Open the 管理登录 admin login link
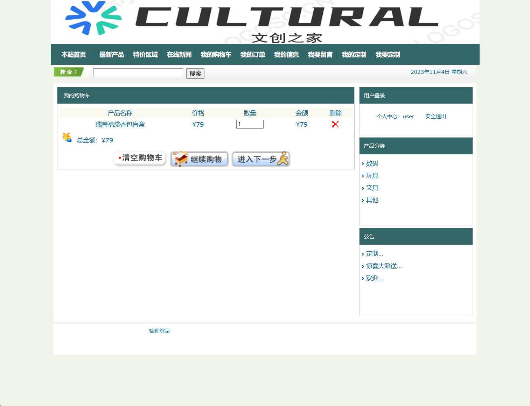The height and width of the screenshot is (406, 530). (159, 331)
